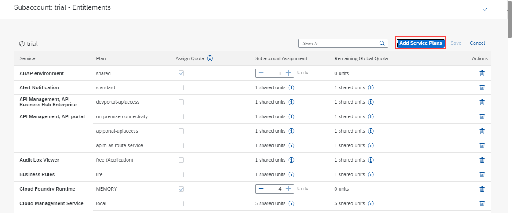The image size is (512, 213).
Task: Click the disabled Save button
Action: pos(456,43)
